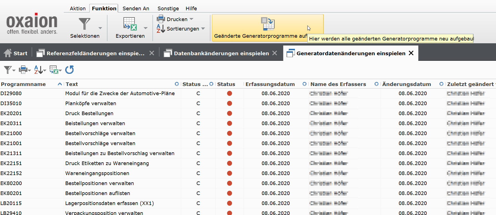Open the Aktion menu

click(78, 8)
